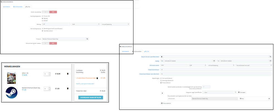The width and height of the screenshot is (275, 111).
Task: Click Kies button in the [Producten] row
Action: 242,99
